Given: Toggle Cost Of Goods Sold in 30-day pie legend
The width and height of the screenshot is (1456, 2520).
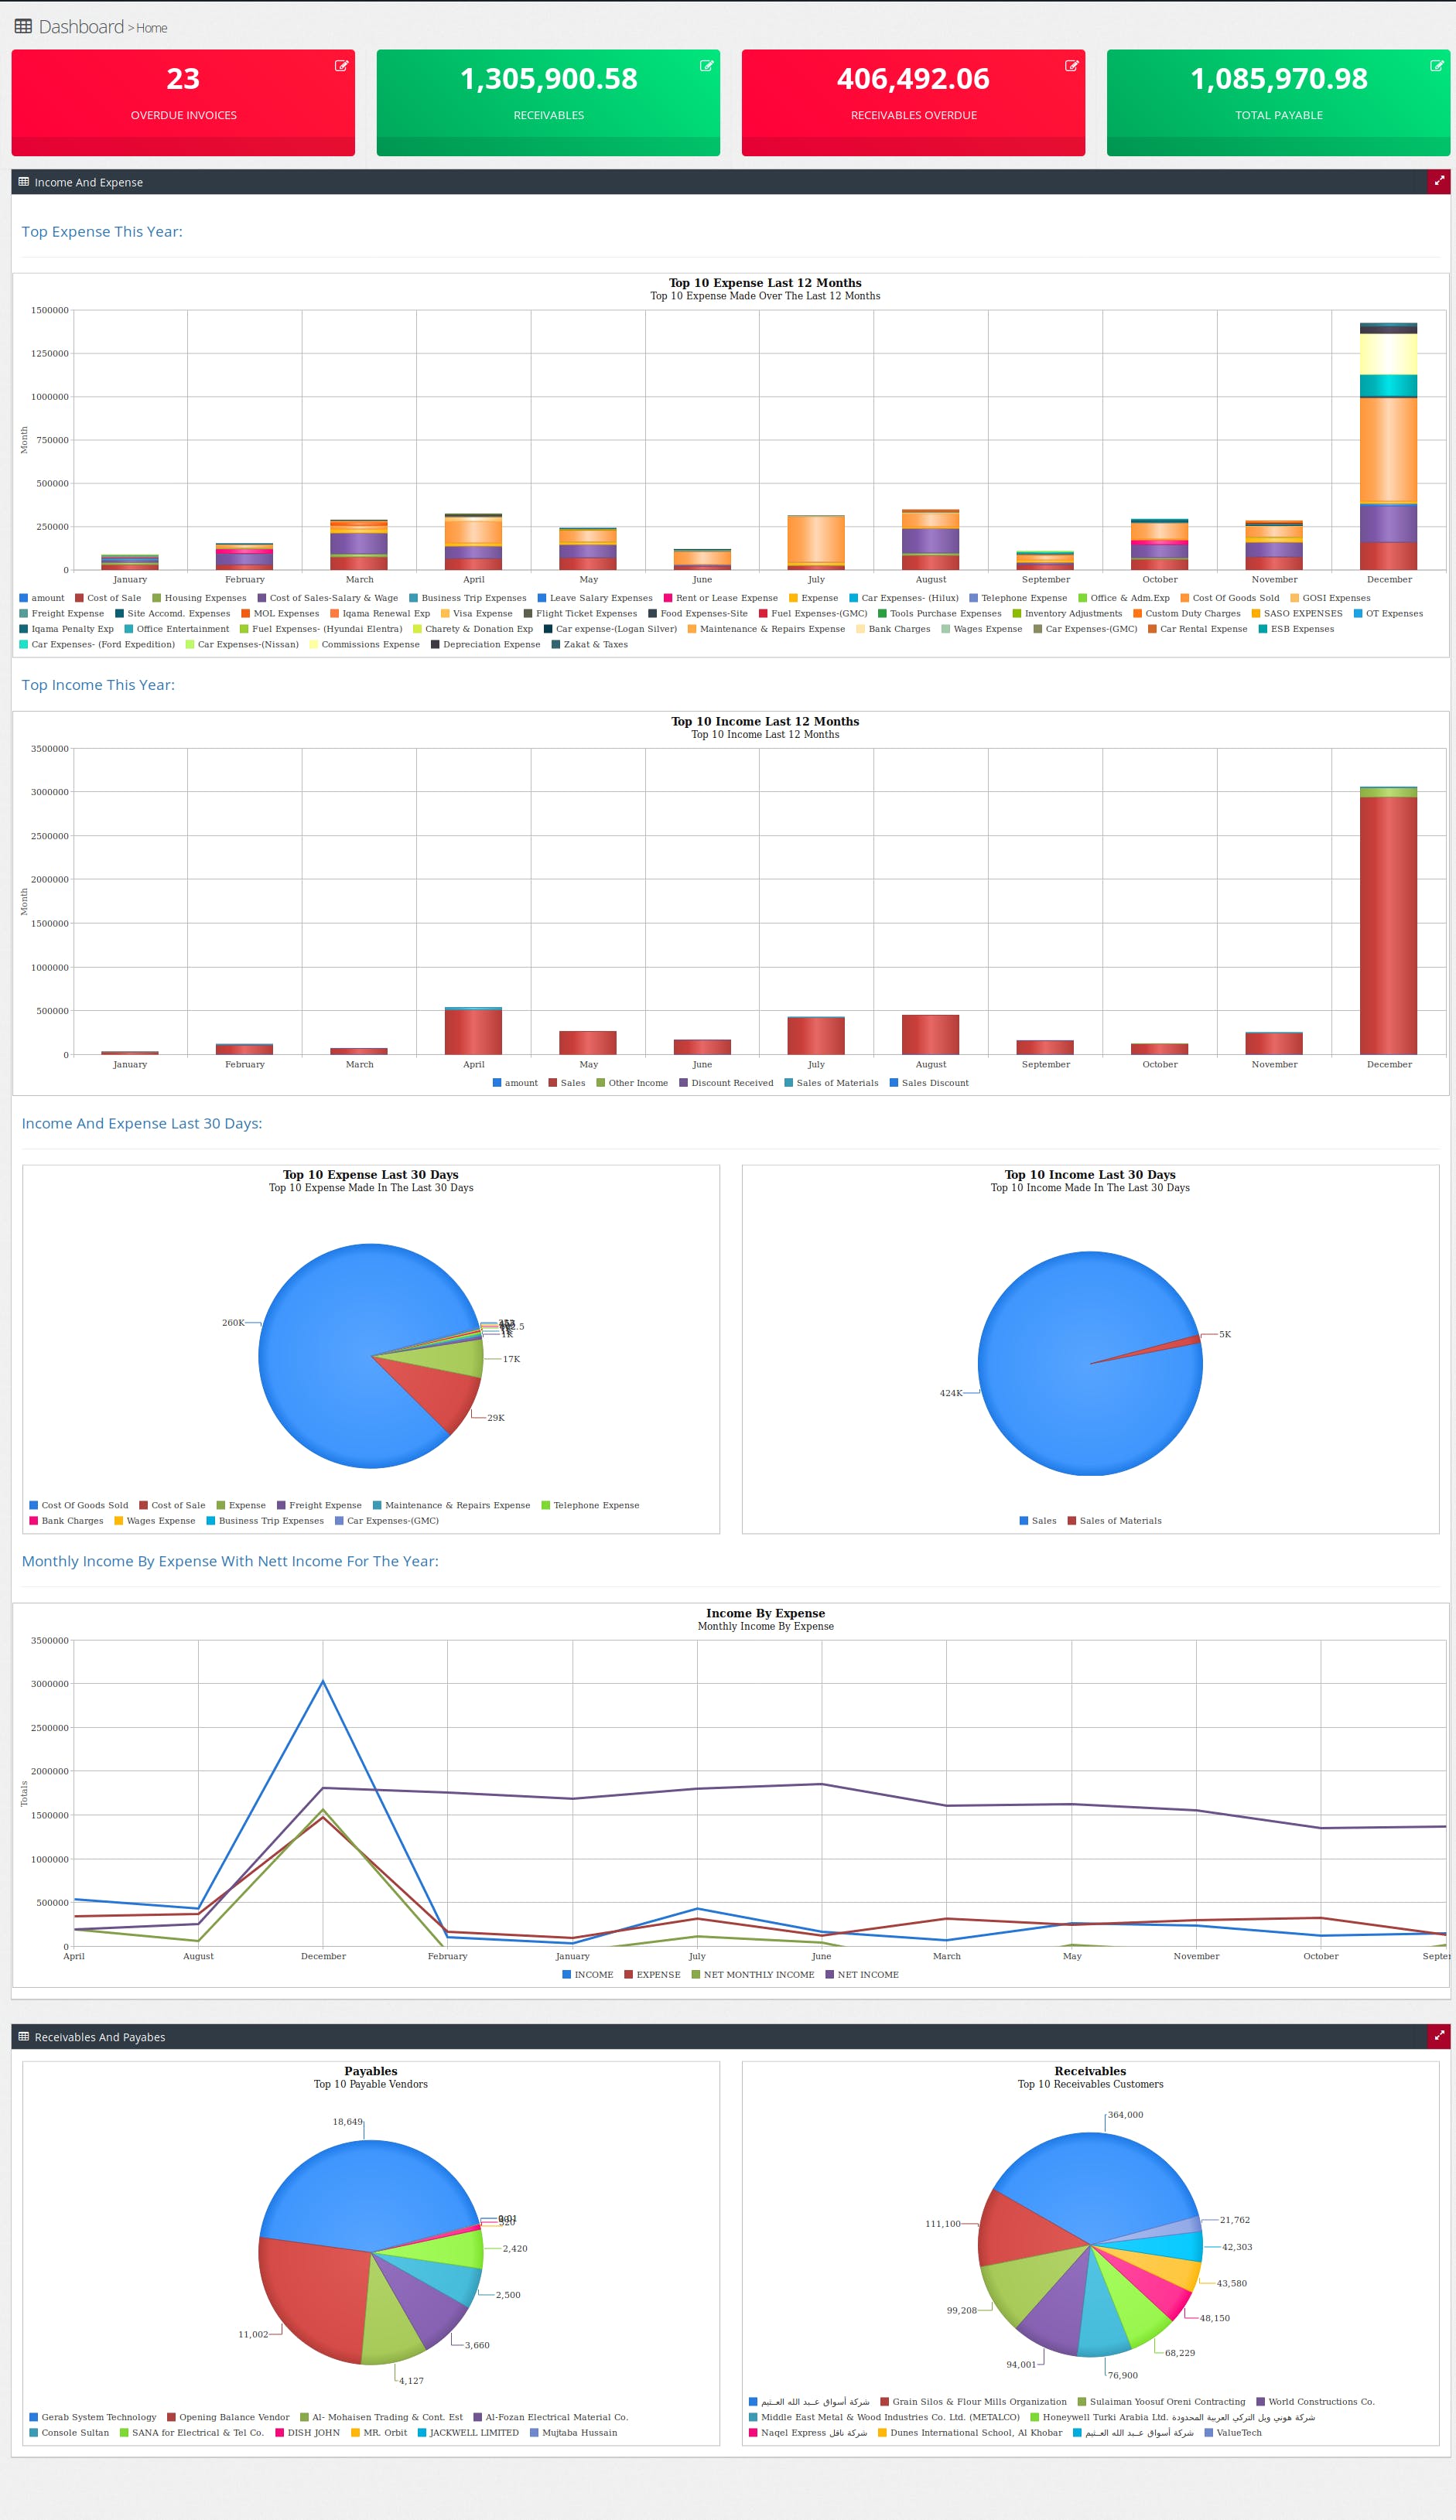Looking at the screenshot, I should (x=78, y=1504).
